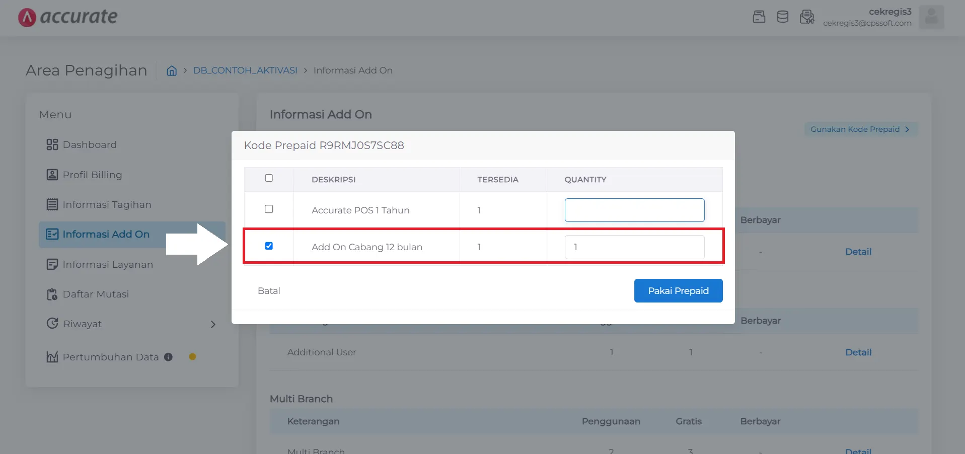Open the archive box icon in header
Image resolution: width=965 pixels, height=454 pixels.
coord(759,17)
